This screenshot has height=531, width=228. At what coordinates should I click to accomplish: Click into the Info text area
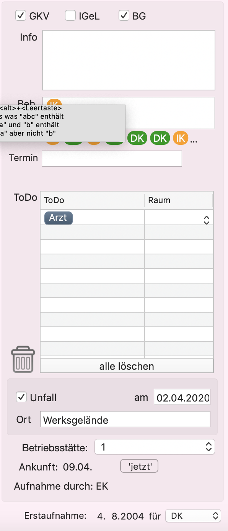[129, 60]
